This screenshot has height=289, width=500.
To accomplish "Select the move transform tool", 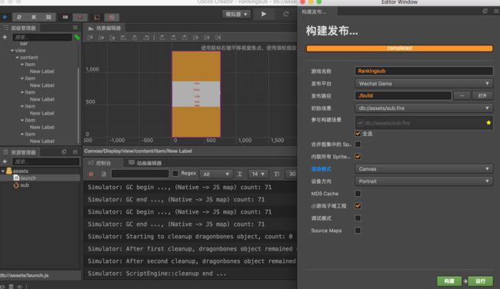I will (5, 17).
